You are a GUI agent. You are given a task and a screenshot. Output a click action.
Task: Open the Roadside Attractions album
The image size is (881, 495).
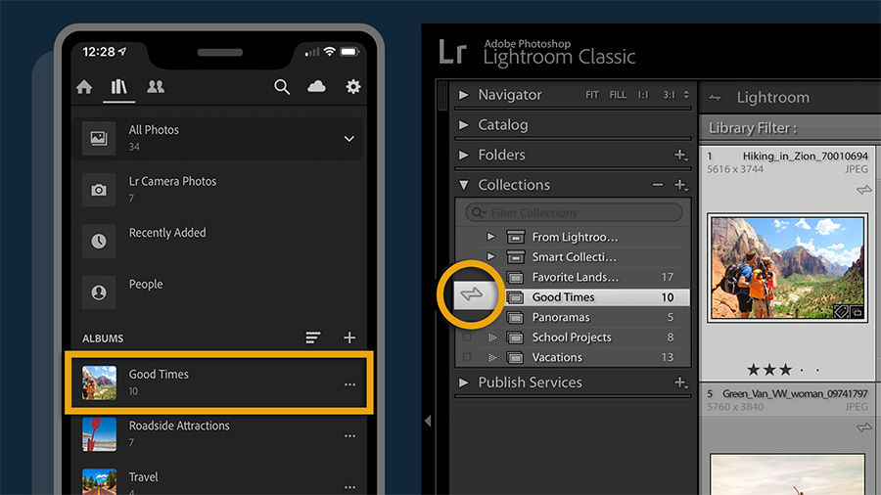pos(219,433)
